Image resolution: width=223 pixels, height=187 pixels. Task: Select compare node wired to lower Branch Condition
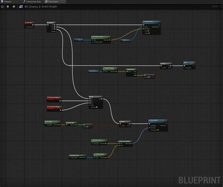(88, 126)
